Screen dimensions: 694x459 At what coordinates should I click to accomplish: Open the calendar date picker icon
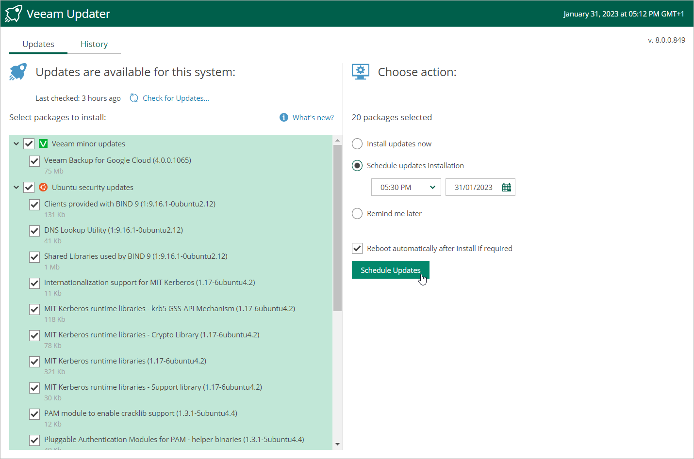(x=506, y=188)
